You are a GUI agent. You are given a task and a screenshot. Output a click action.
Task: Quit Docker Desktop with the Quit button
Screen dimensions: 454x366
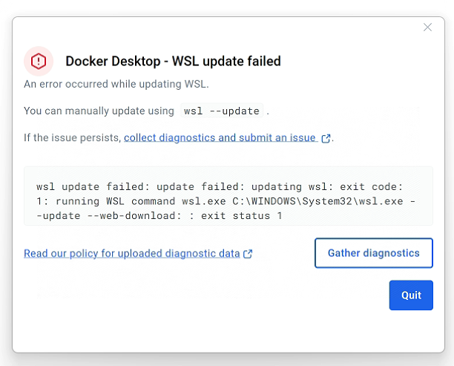411,295
